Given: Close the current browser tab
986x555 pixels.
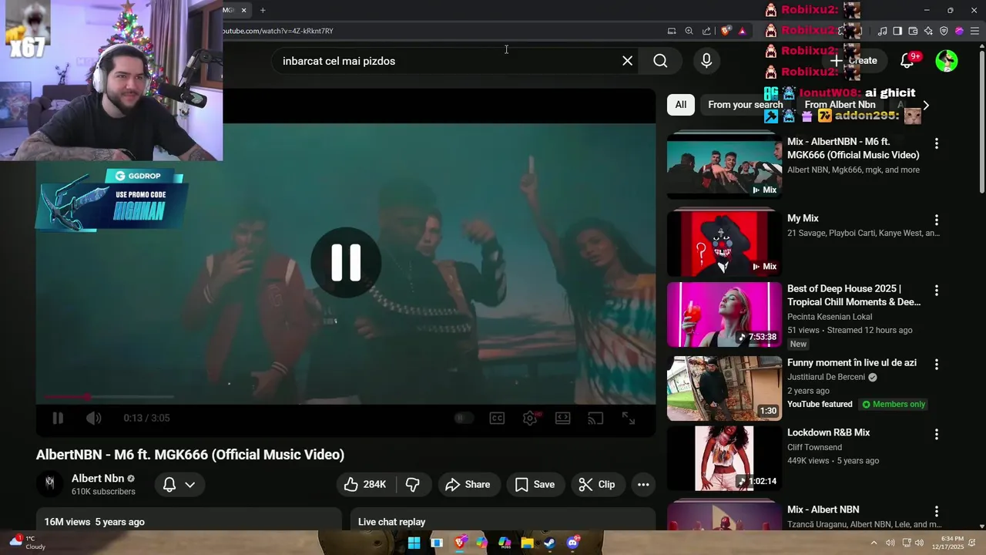Looking at the screenshot, I should click(x=243, y=10).
